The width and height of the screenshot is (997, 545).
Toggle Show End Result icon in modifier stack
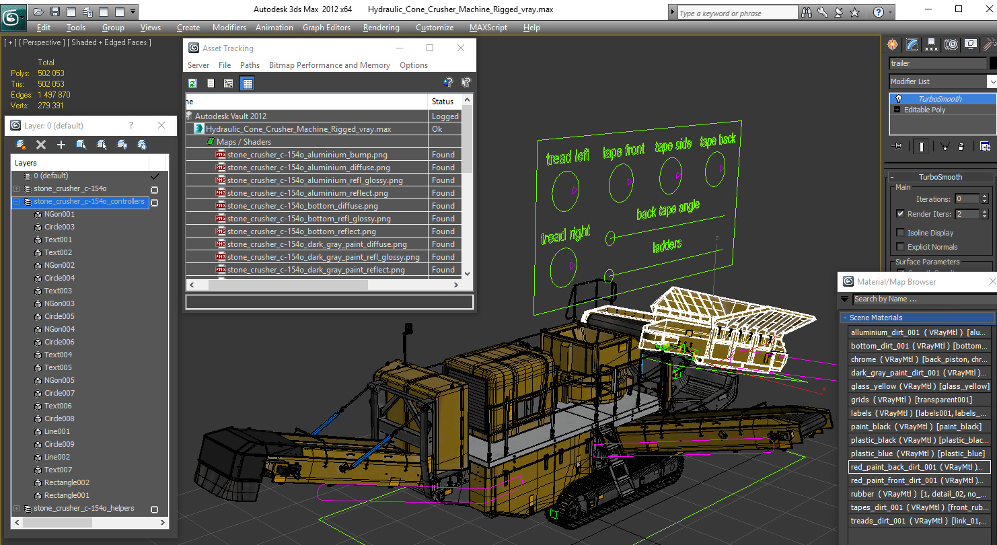pos(921,146)
